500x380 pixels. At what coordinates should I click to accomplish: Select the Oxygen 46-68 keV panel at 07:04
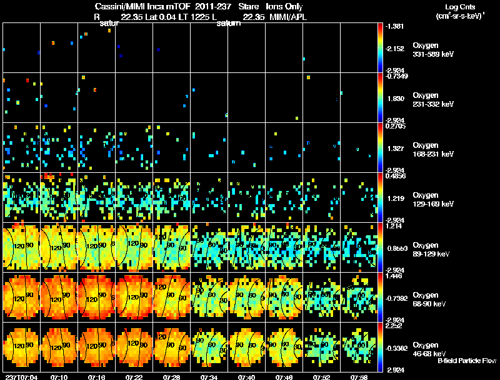[x=22, y=347]
